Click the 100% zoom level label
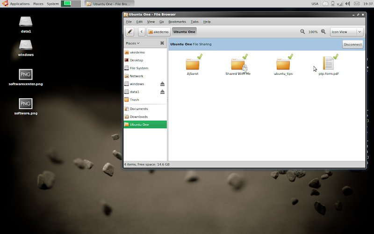374x234 pixels. tap(313, 32)
